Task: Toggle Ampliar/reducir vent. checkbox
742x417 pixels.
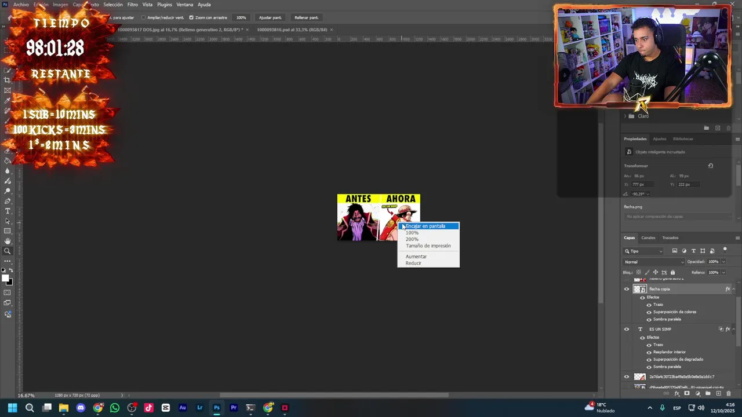Action: click(143, 17)
